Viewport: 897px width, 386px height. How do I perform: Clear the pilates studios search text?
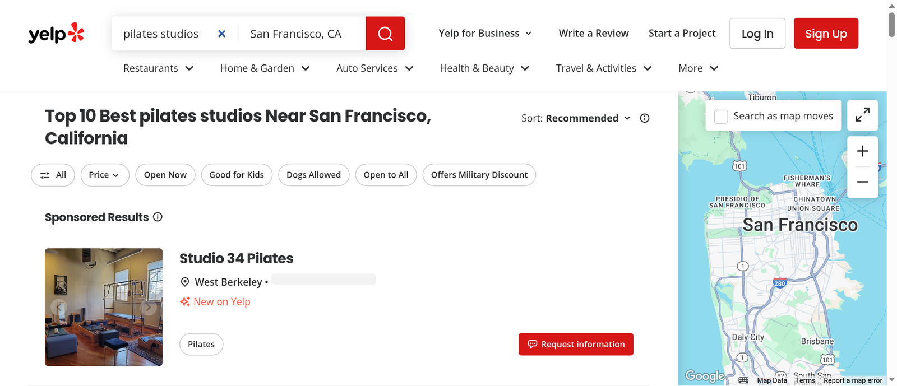[221, 34]
